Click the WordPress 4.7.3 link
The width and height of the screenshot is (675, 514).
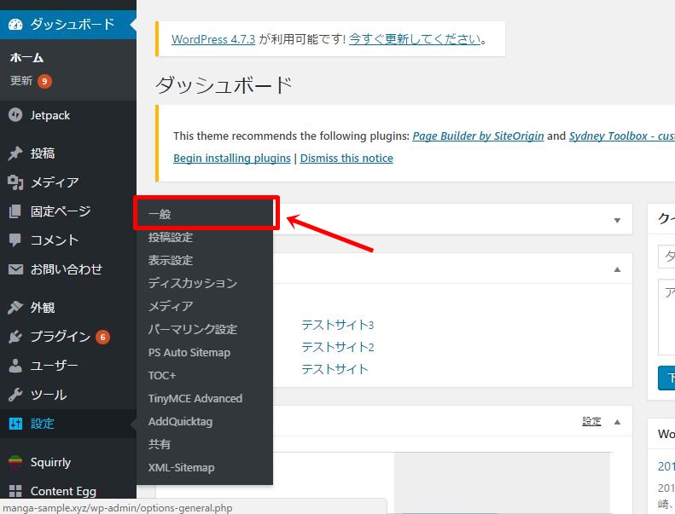tap(213, 39)
